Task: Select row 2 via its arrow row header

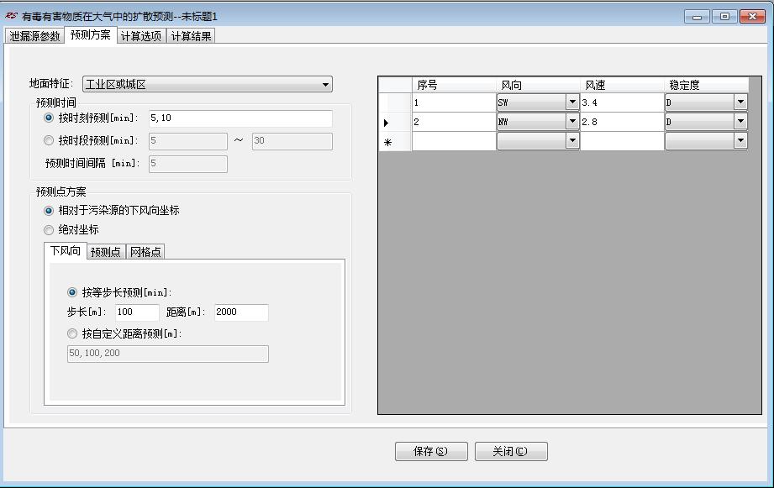Action: click(x=395, y=122)
